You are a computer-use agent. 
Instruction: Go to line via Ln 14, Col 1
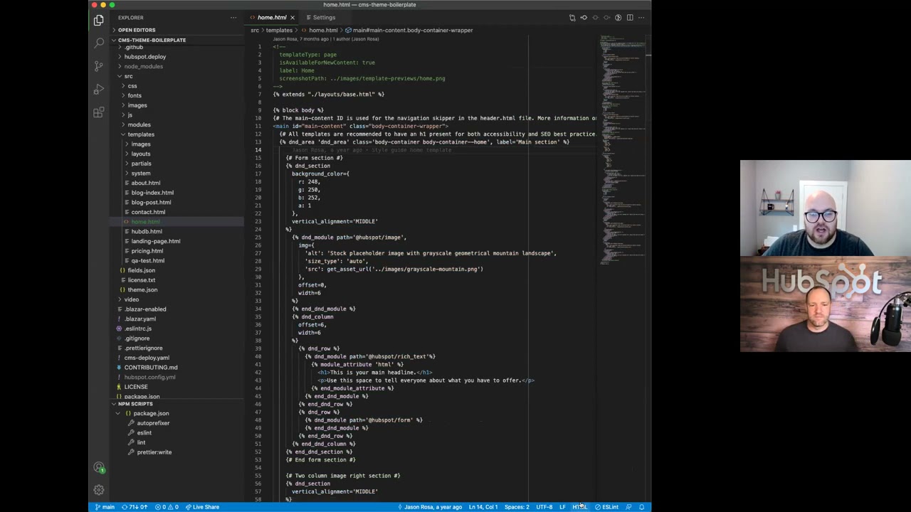(x=483, y=507)
